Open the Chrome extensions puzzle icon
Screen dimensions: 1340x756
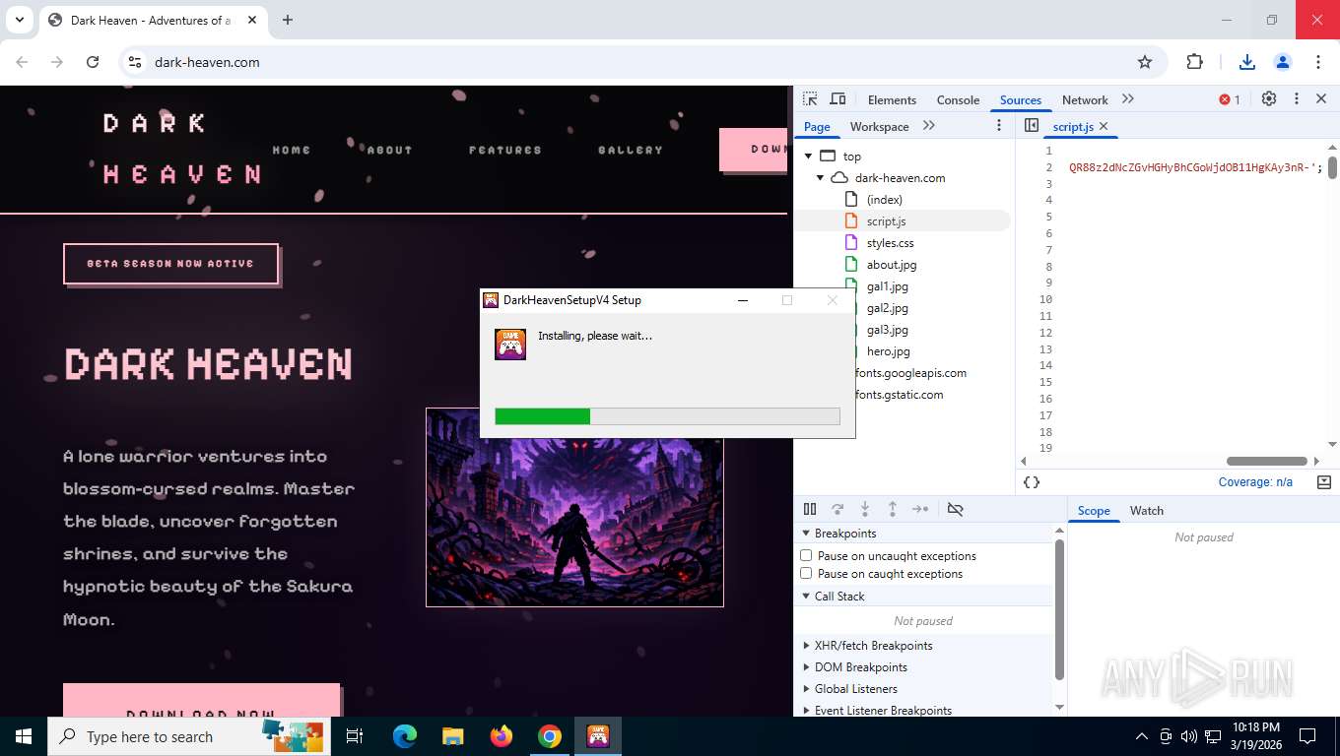[x=1194, y=62]
